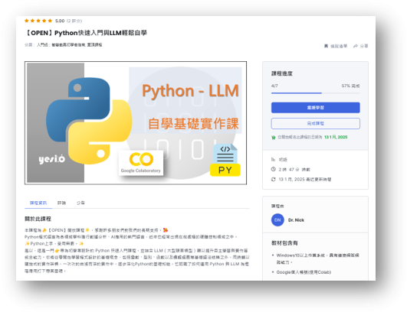Click the Google Colaboratory logo in banner
The height and width of the screenshot is (312, 407).
point(141,163)
